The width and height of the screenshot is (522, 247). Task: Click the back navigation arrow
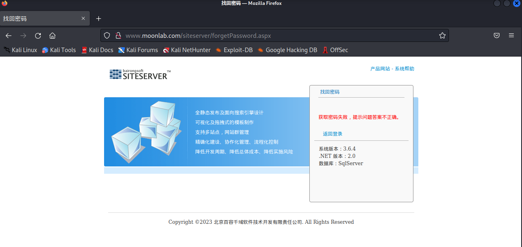(9, 35)
